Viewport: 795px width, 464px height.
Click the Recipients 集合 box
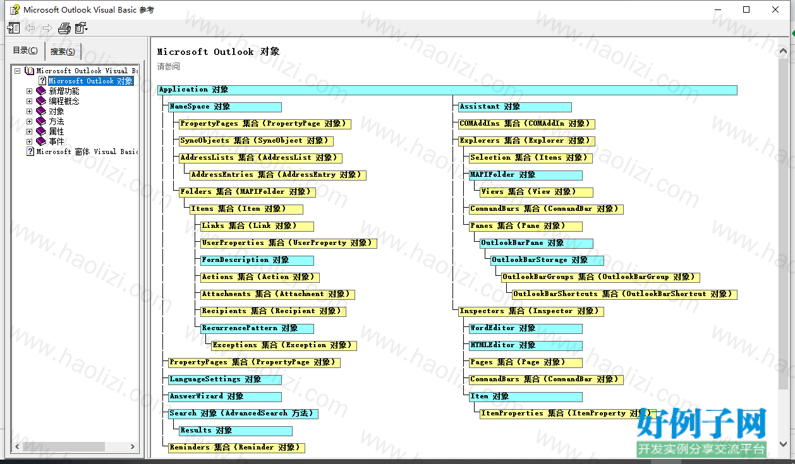point(273,311)
